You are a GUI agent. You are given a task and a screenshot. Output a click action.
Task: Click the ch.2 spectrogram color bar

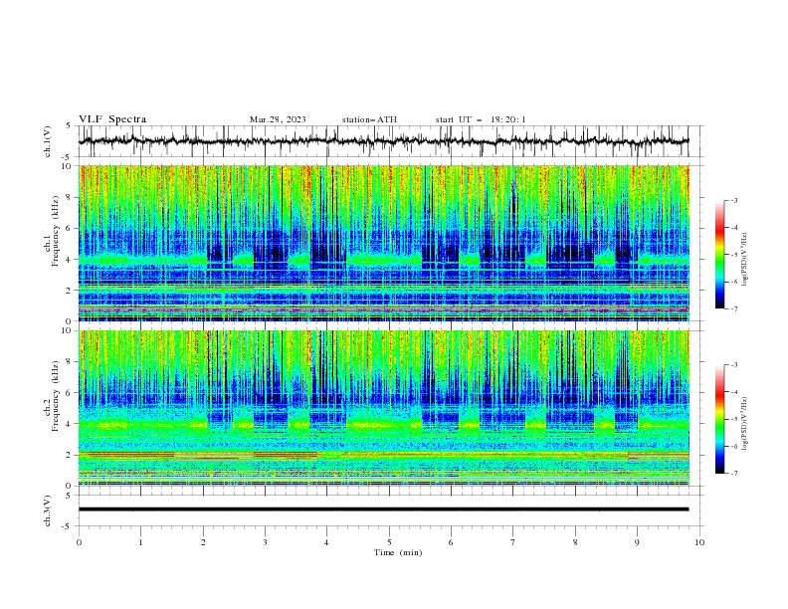point(719,419)
